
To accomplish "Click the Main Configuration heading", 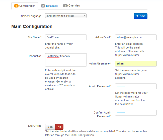I will 32,26.
